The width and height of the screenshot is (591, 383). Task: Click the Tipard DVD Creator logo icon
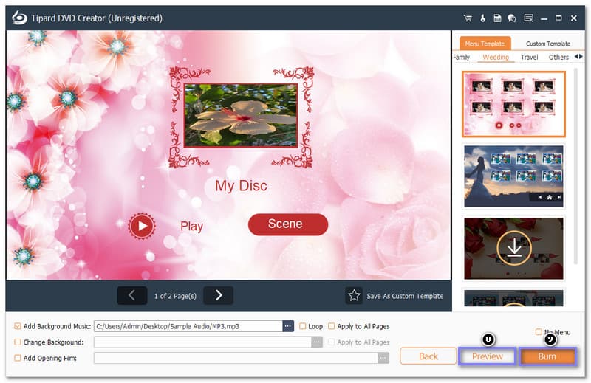19,18
